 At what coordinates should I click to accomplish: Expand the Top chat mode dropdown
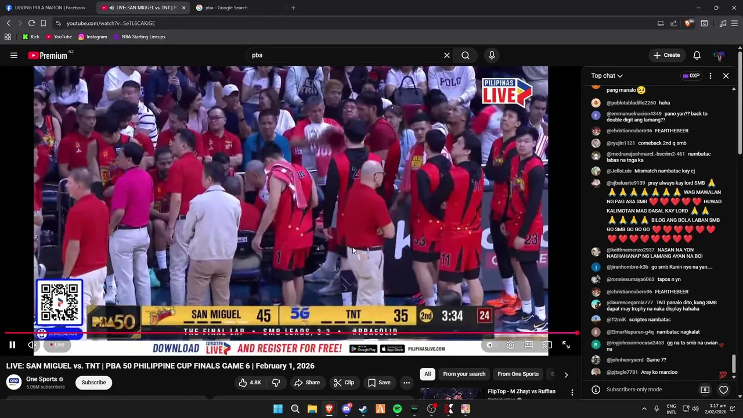click(607, 75)
